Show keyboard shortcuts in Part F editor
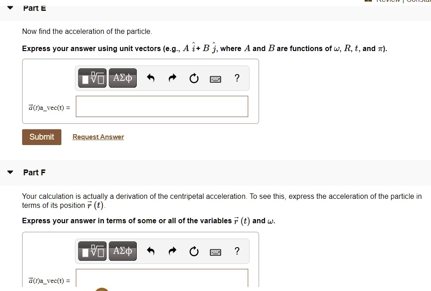 tap(215, 251)
